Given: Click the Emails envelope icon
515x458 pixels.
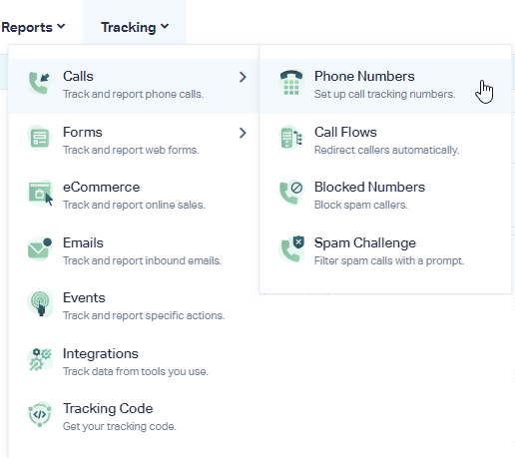Looking at the screenshot, I should tap(40, 248).
